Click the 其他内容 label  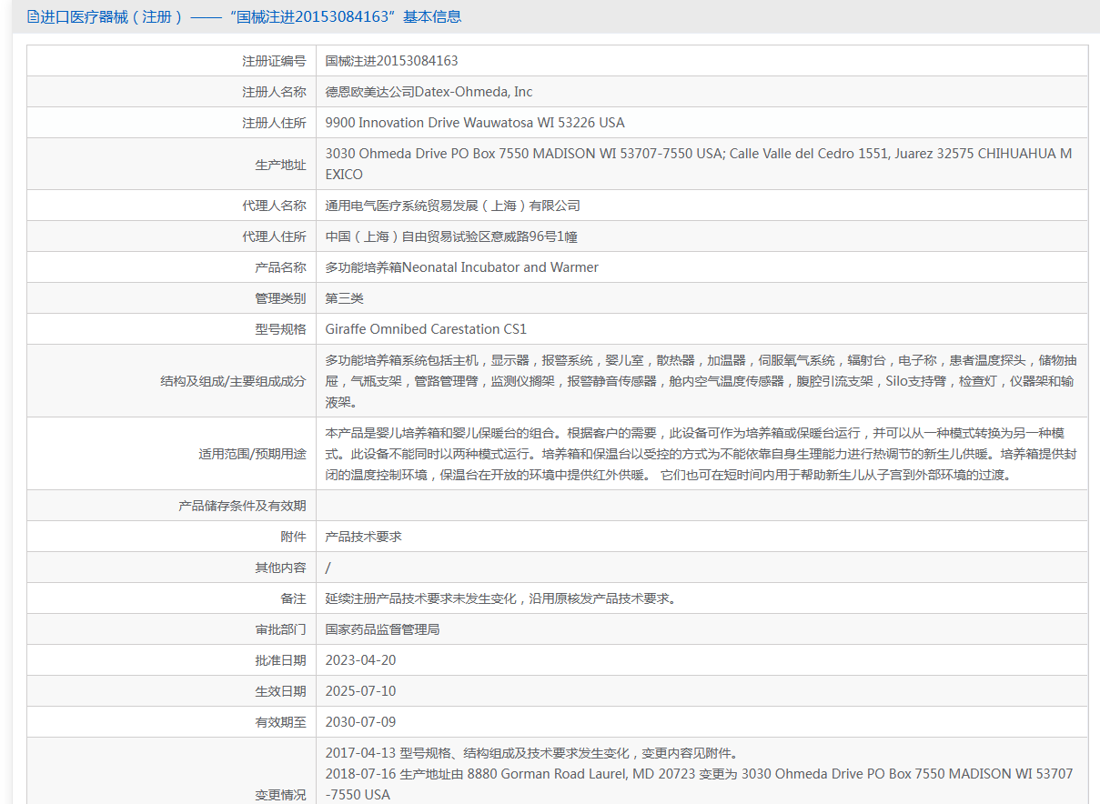point(280,568)
